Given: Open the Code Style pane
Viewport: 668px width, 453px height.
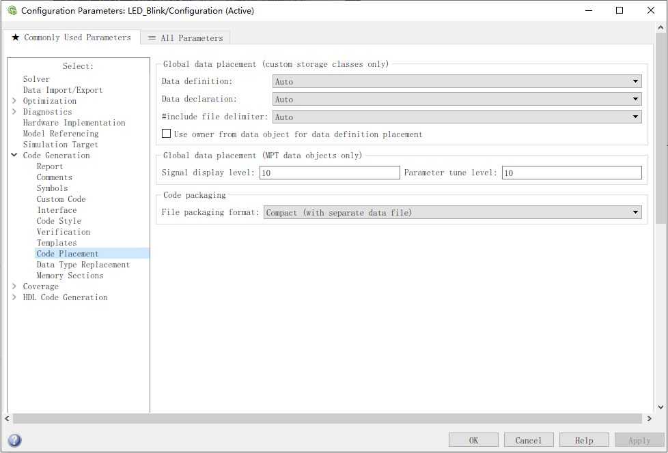Looking at the screenshot, I should pos(59,221).
